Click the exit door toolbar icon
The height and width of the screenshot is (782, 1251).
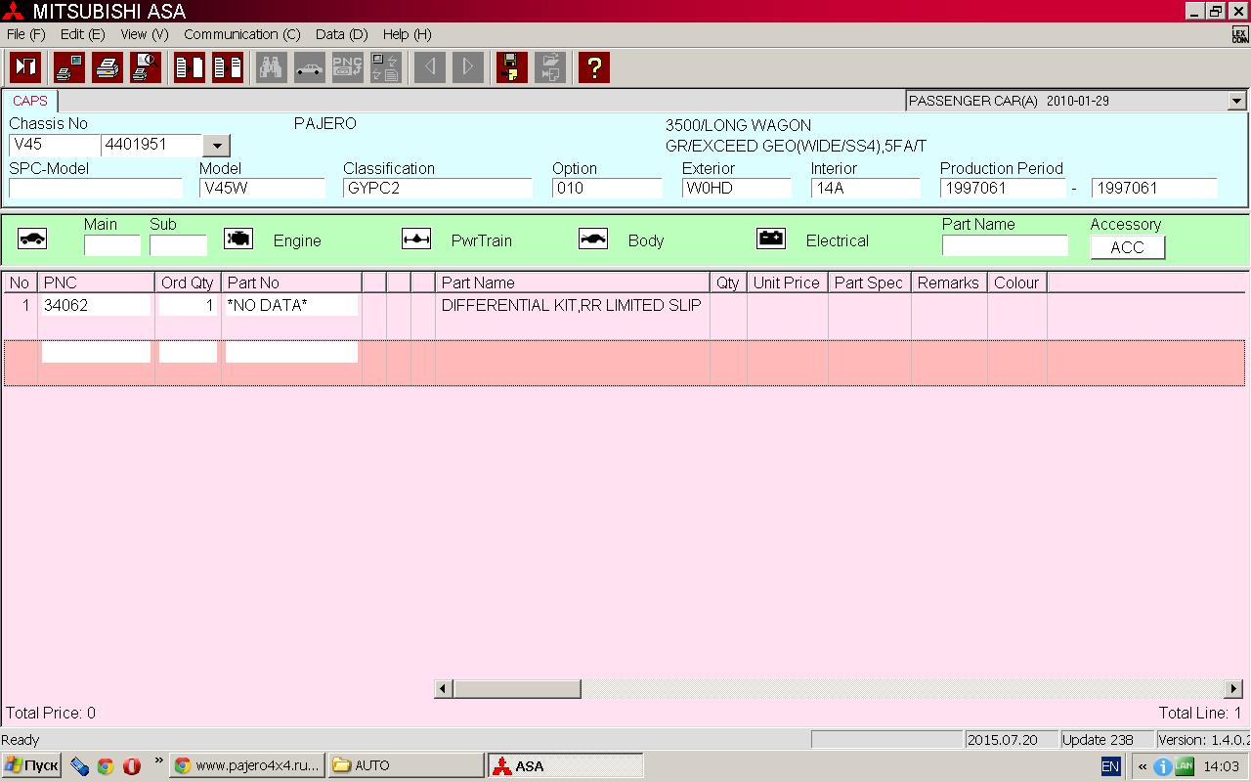(25, 67)
